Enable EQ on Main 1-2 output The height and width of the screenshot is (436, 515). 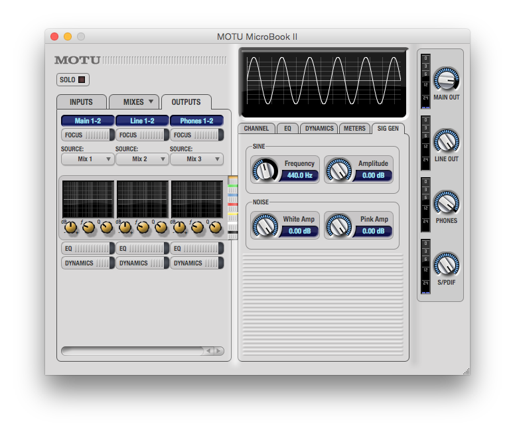pyautogui.click(x=88, y=249)
